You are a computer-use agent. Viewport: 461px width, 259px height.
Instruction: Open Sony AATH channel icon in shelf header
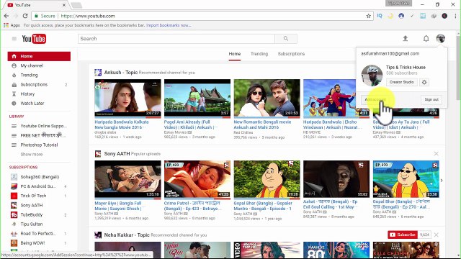pos(98,153)
